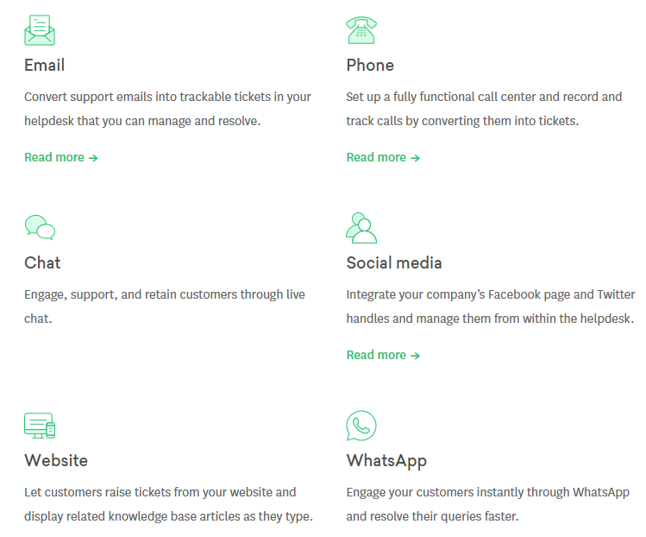Select the Website heading
646x537 pixels.
pos(56,460)
